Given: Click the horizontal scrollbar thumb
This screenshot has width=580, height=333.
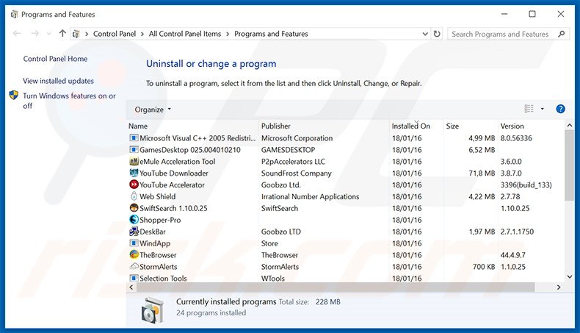Looking at the screenshot, I should coord(336,287).
